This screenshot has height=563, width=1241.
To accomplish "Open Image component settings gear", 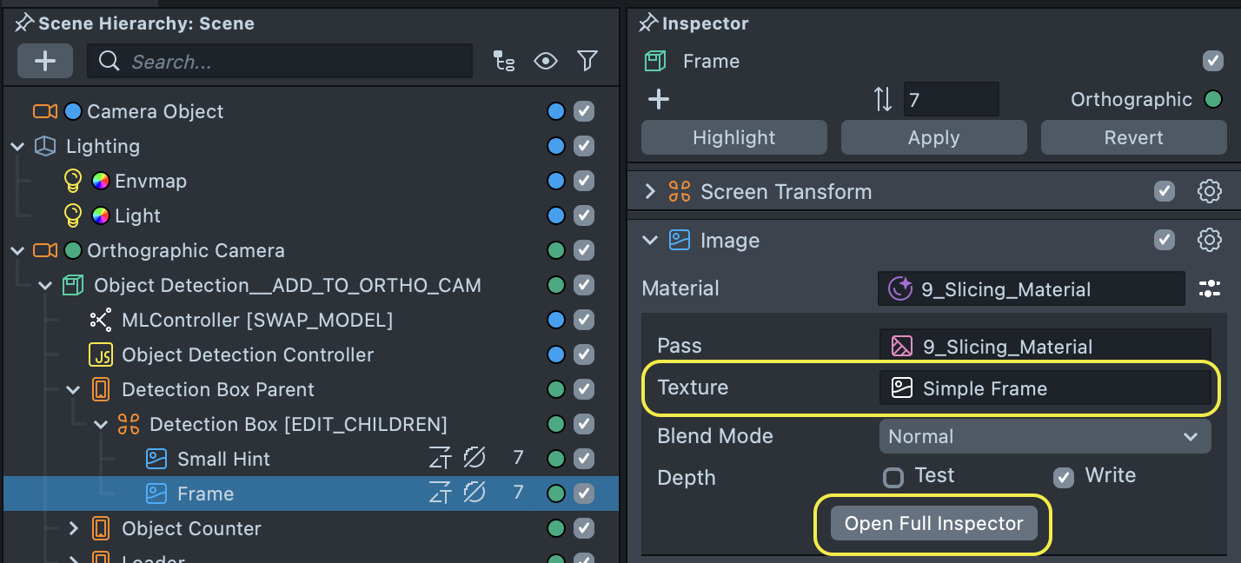I will coord(1210,241).
